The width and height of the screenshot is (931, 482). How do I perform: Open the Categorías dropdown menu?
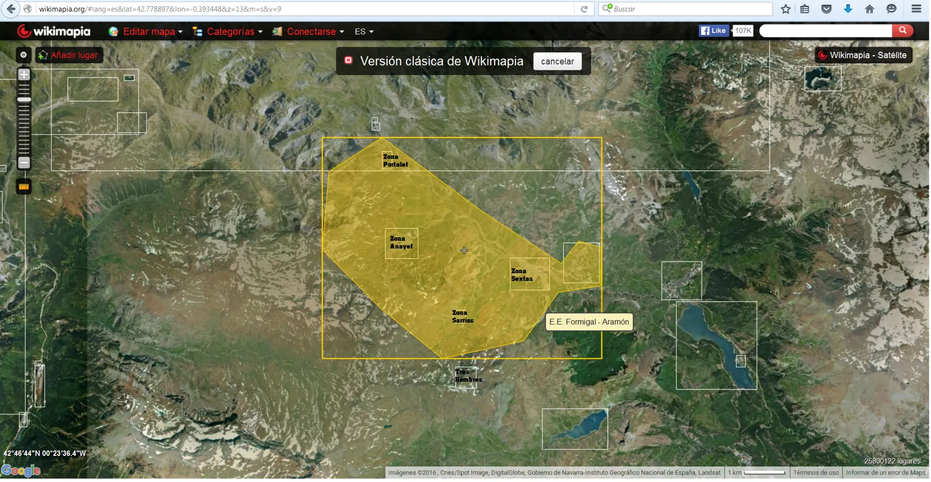pos(228,31)
